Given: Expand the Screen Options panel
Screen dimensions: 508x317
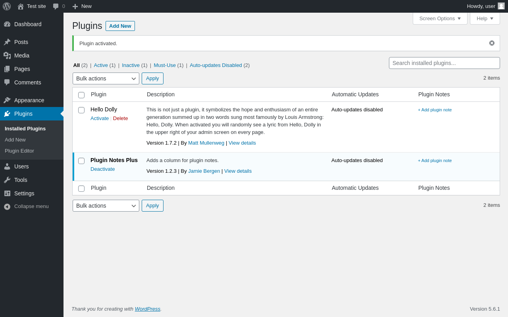Looking at the screenshot, I should (x=440, y=18).
